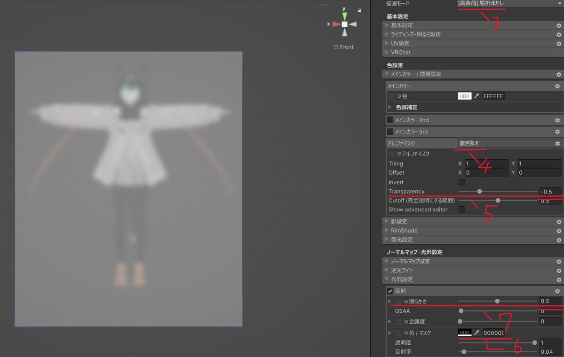This screenshot has width=564, height=357.
Task: Click the eyedropper next to the main color
Action: point(477,96)
